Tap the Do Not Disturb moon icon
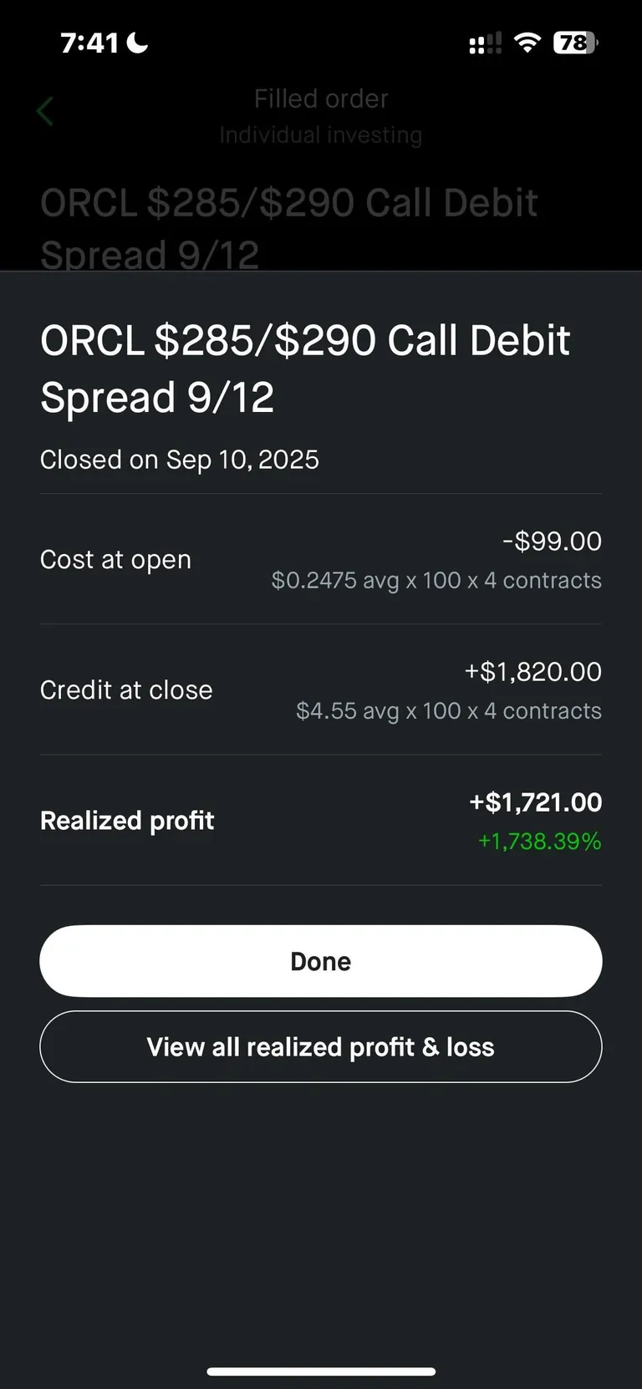Viewport: 642px width, 1389px height. 137,43
